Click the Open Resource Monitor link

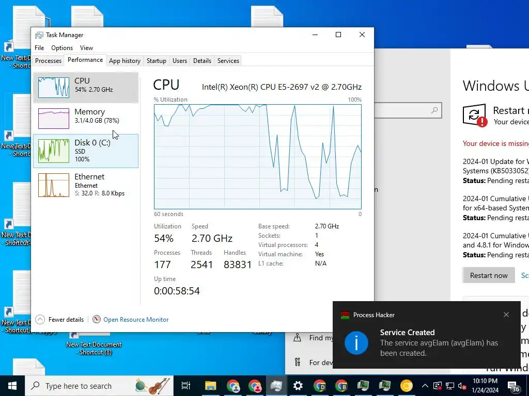(x=136, y=320)
